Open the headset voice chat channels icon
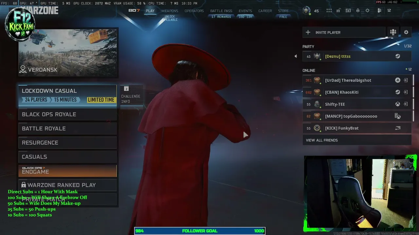The height and width of the screenshot is (235, 419). pyautogui.click(x=348, y=11)
